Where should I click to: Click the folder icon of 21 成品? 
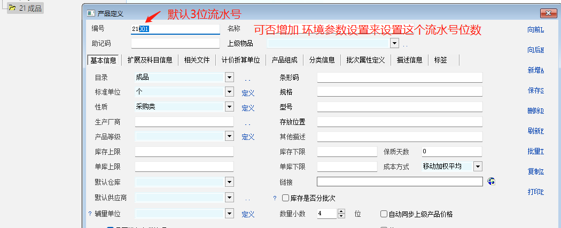point(12,8)
